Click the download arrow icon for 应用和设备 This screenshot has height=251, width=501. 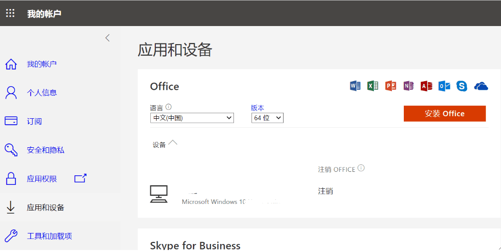[x=11, y=207]
